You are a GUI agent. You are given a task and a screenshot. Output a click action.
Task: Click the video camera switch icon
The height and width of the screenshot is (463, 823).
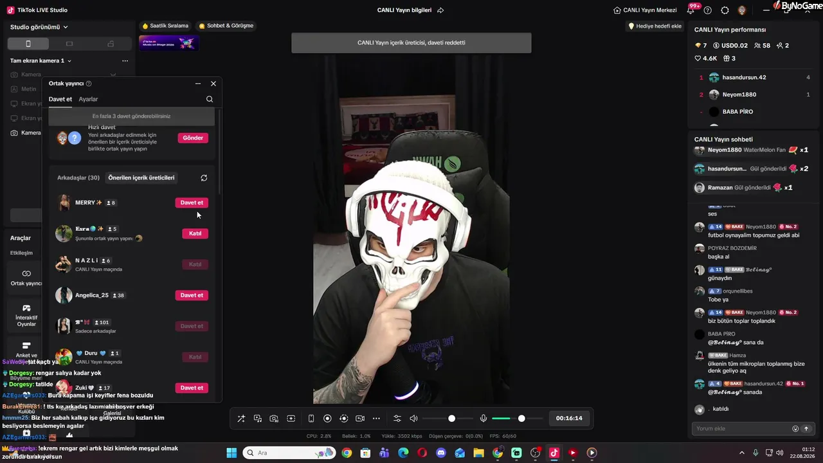point(360,419)
